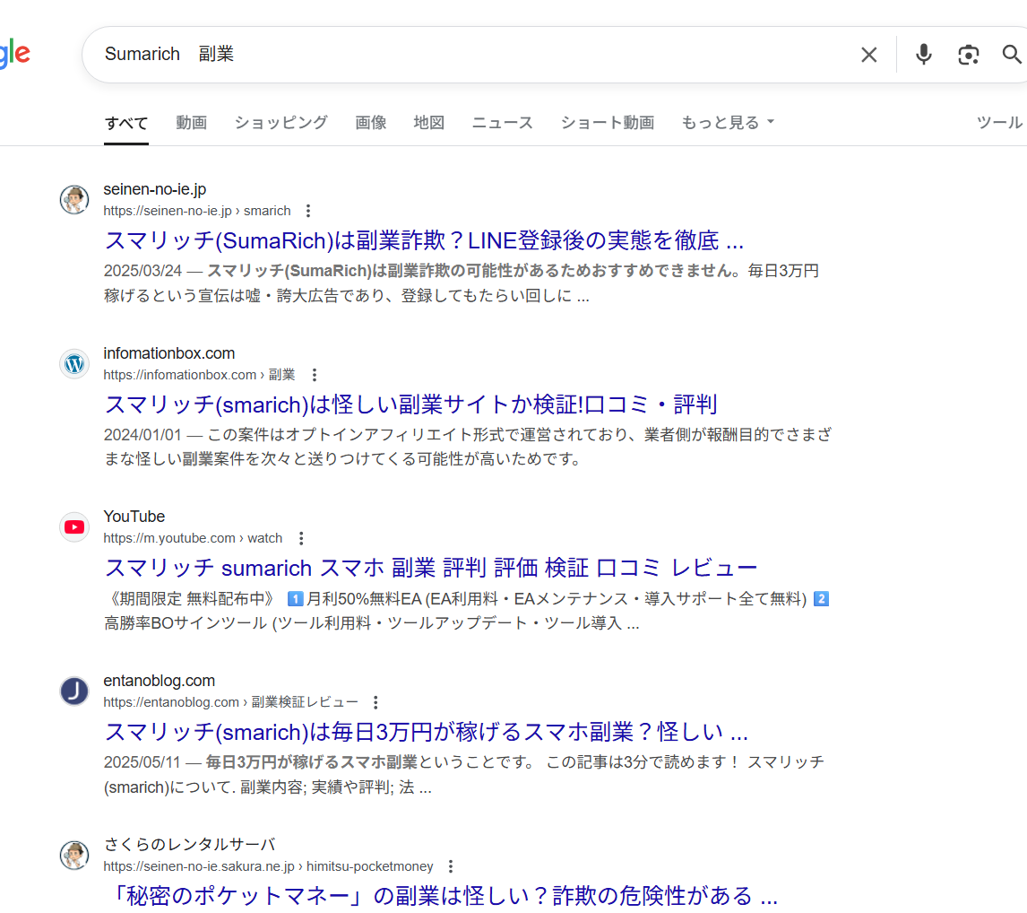The width and height of the screenshot is (1027, 913).
Task: Click the URL https://seinen-no-ie.jp › smarich
Action: coord(196,211)
